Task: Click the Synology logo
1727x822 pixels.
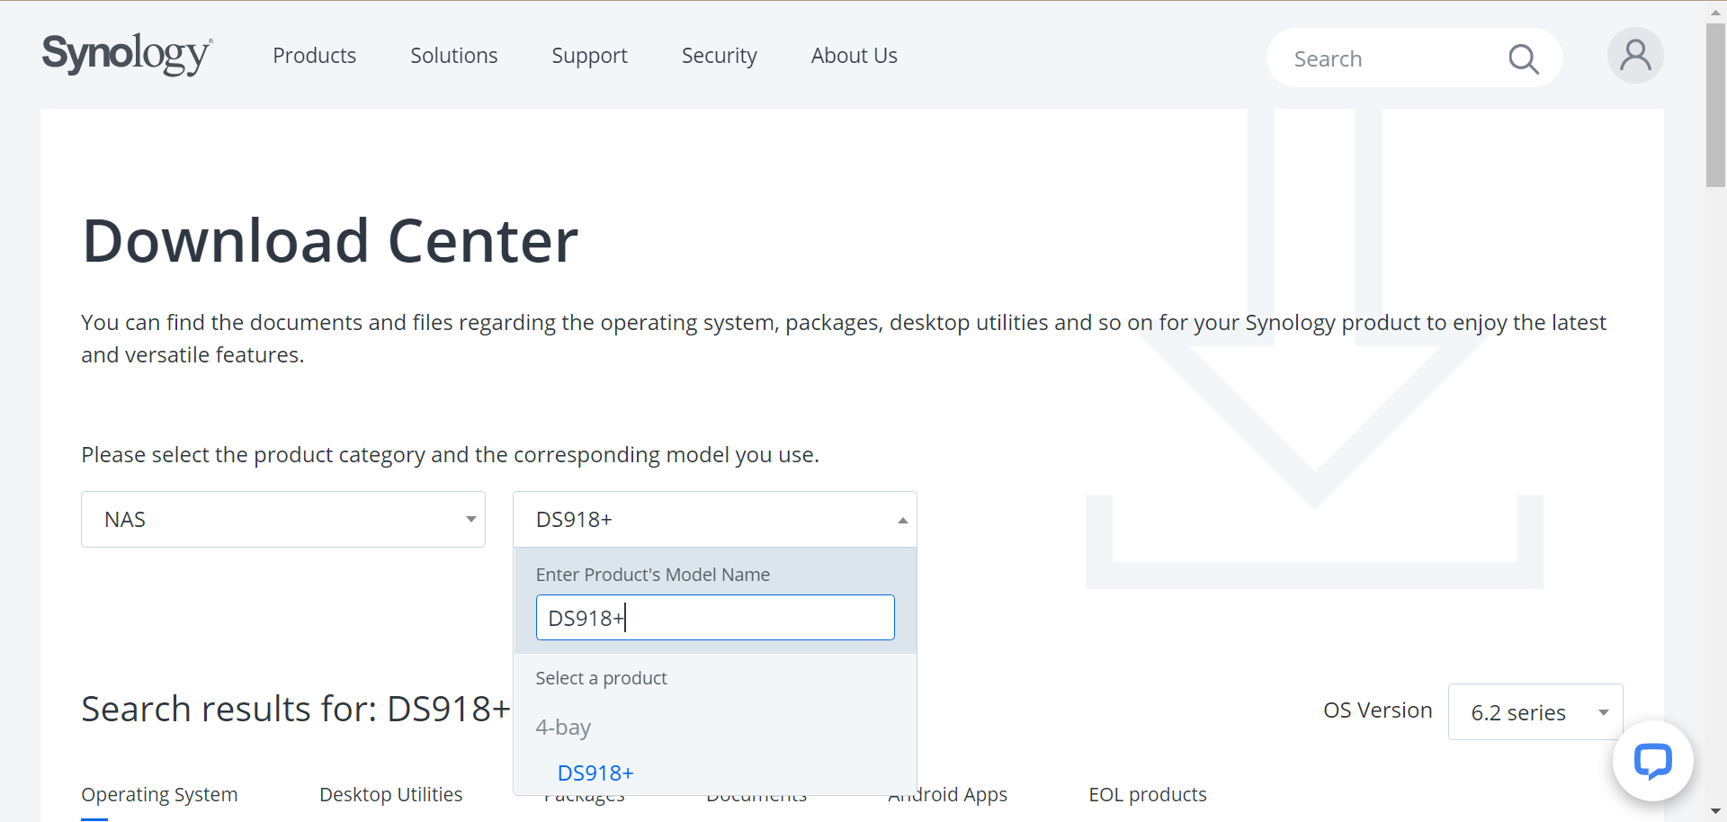Action: click(126, 54)
